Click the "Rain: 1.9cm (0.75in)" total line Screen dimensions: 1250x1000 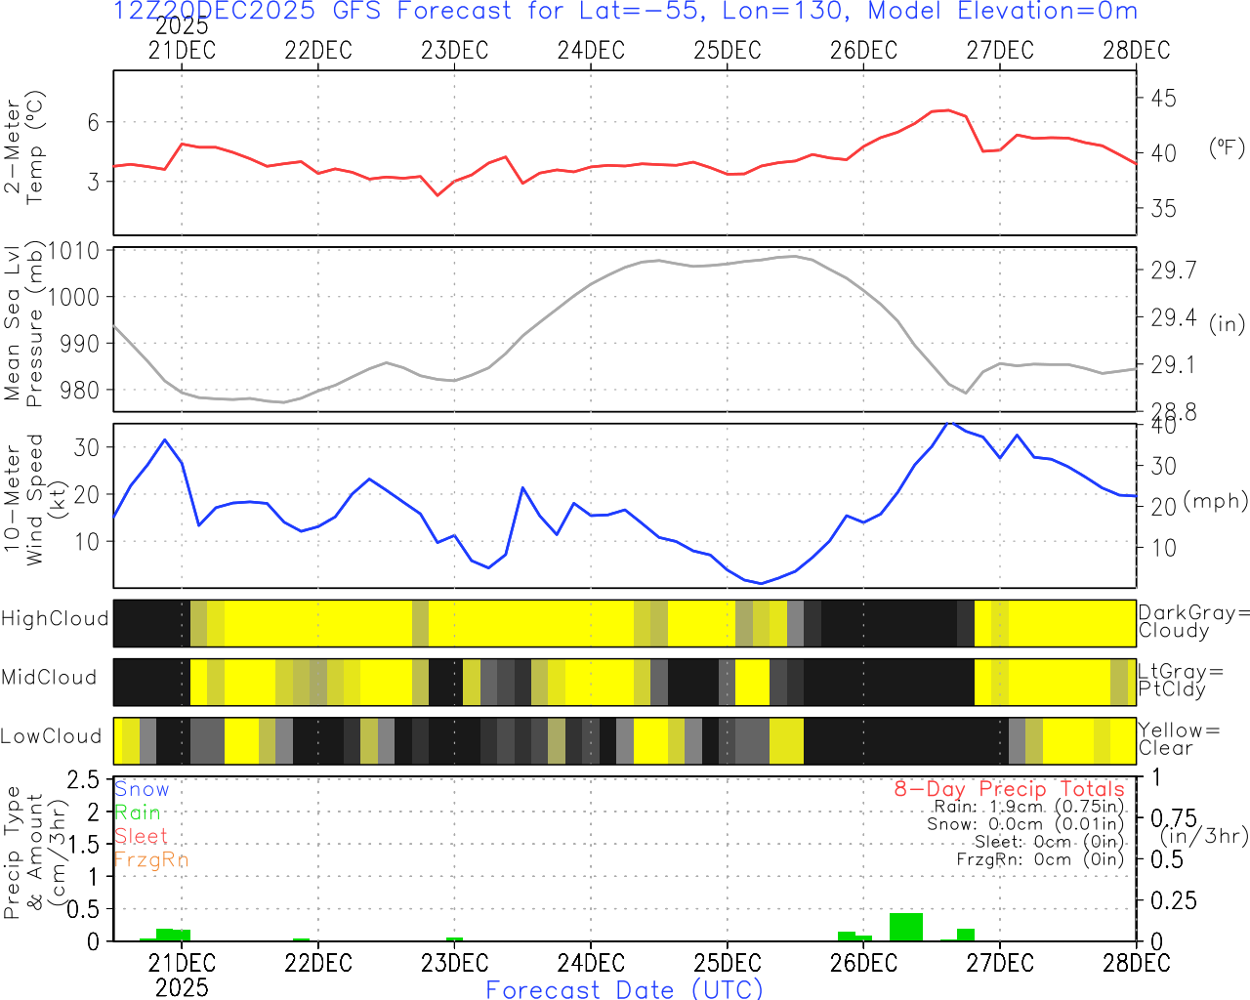1028,807
